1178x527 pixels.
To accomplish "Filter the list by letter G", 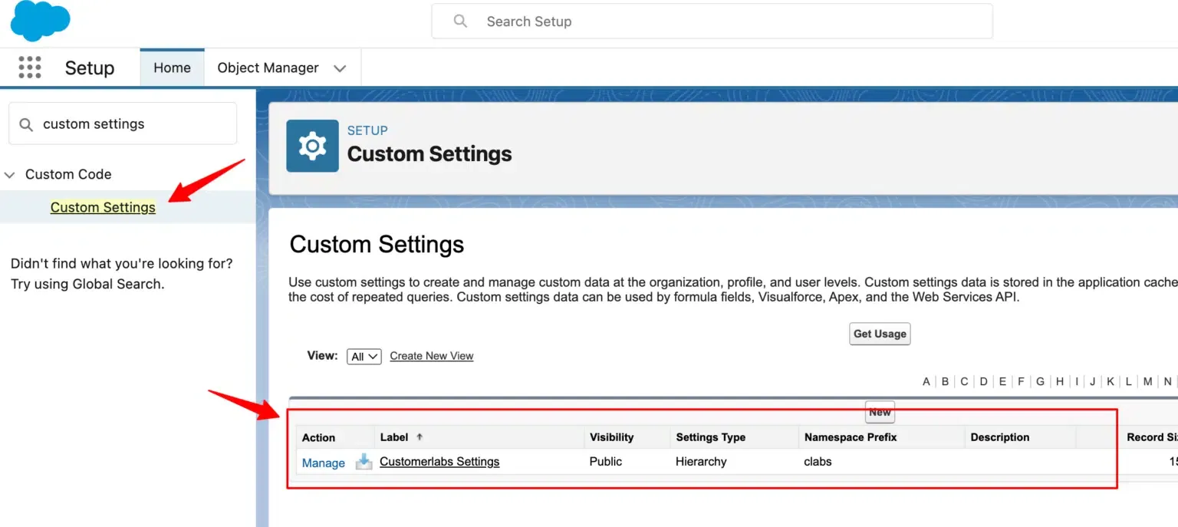I will (1041, 381).
